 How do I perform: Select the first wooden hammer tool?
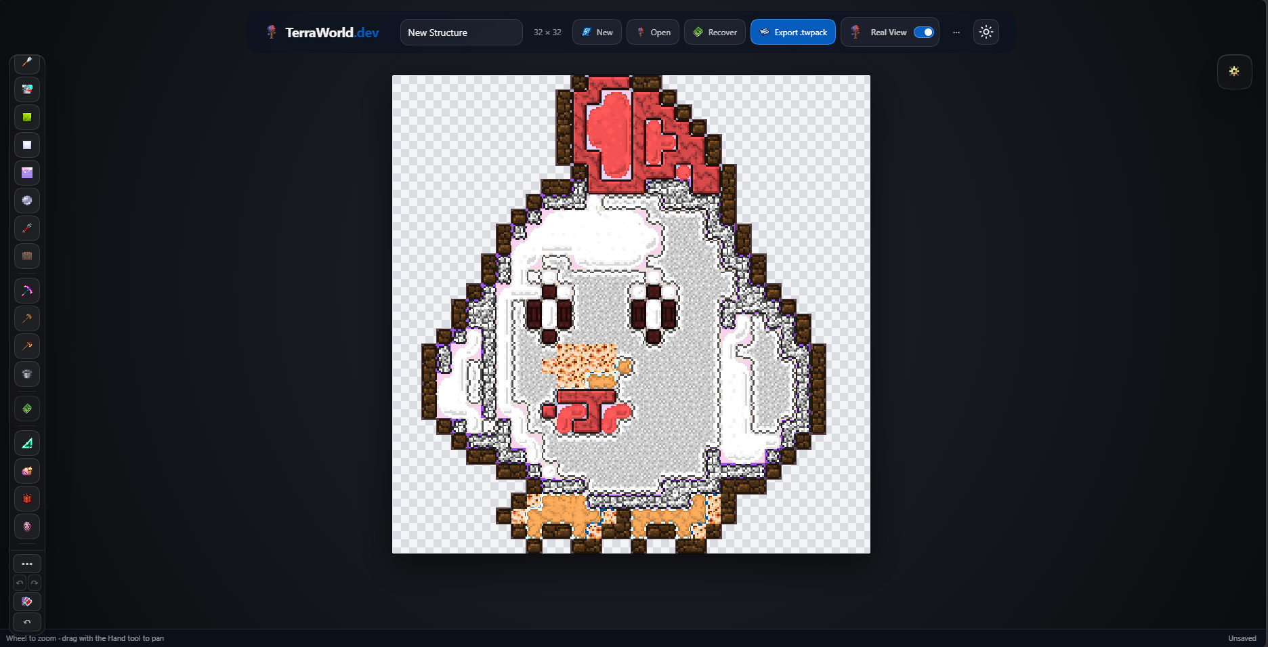tap(27, 318)
